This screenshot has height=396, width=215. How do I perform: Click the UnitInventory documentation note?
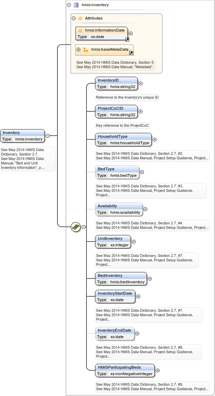(146, 260)
